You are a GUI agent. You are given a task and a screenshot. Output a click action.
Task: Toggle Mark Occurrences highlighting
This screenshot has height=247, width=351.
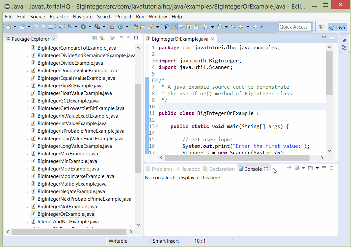pos(174,26)
